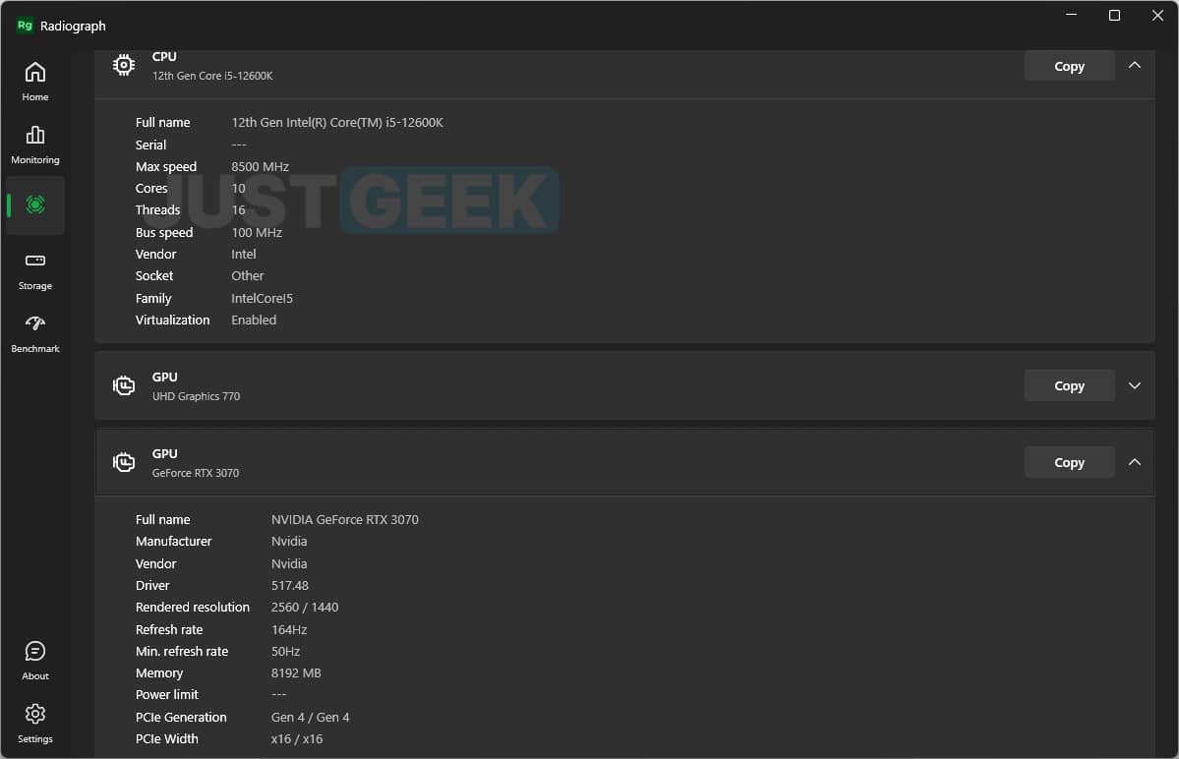Click the 100 MHz bus speed value

point(257,233)
